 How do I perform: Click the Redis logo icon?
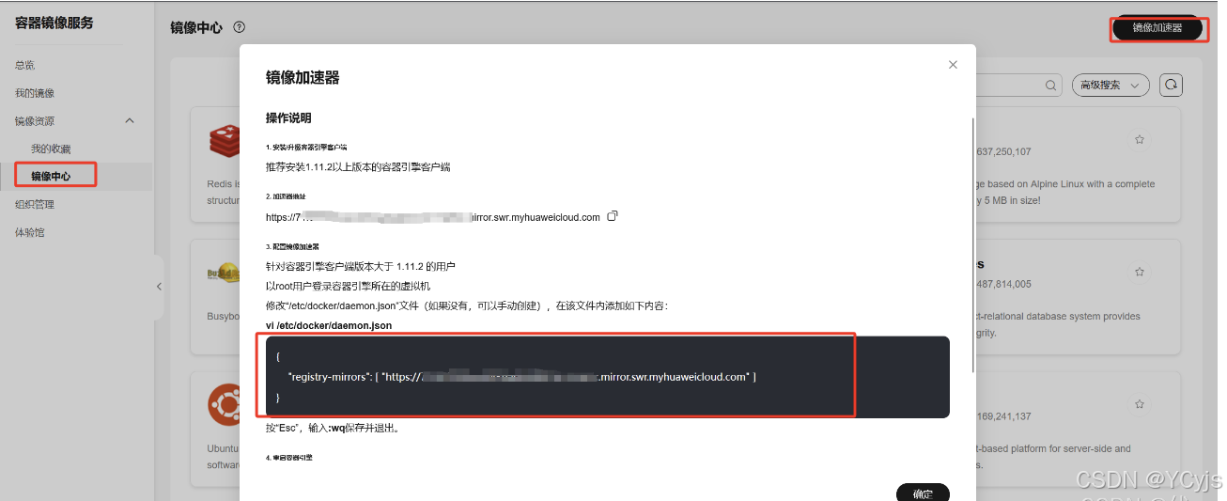pyautogui.click(x=224, y=141)
